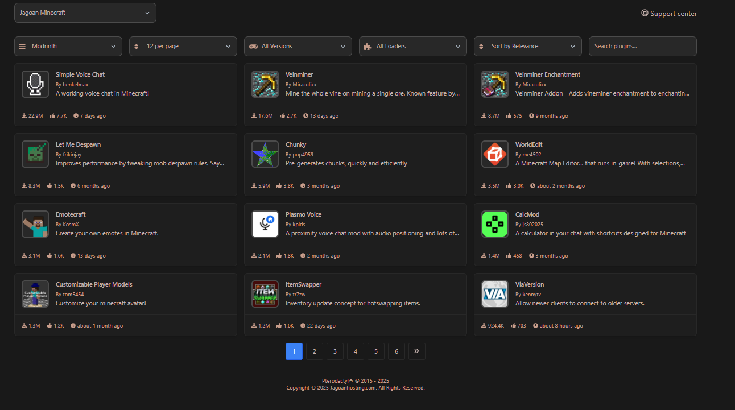Open the Simple Voice Chat title

tap(80, 74)
